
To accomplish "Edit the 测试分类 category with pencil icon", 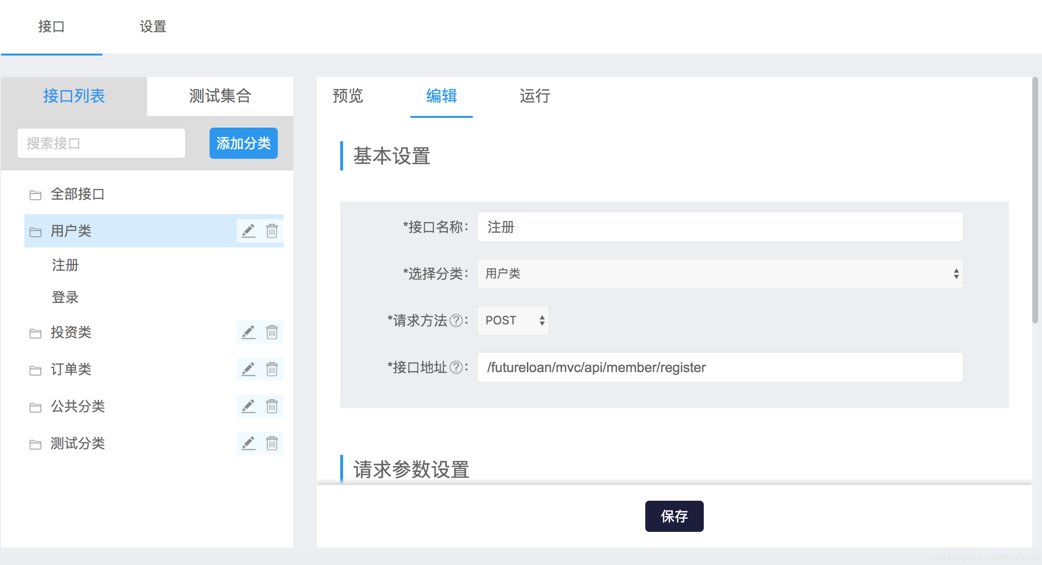I will [249, 443].
